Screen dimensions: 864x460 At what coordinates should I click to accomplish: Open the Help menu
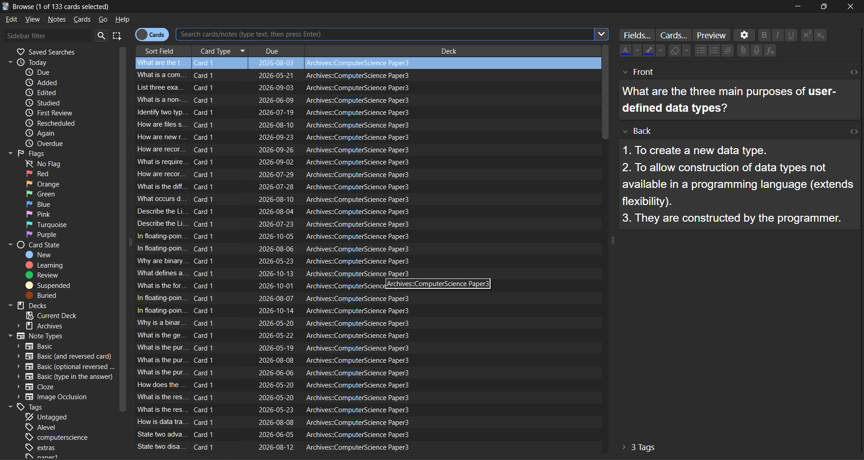point(122,19)
